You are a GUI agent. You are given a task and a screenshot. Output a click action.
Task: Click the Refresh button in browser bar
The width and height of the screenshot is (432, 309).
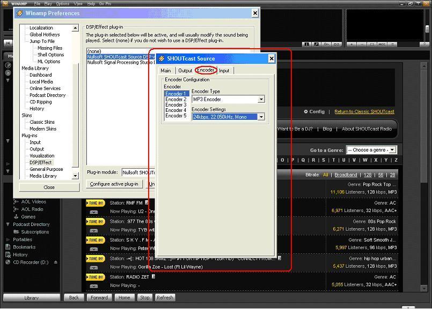pyautogui.click(x=165, y=297)
